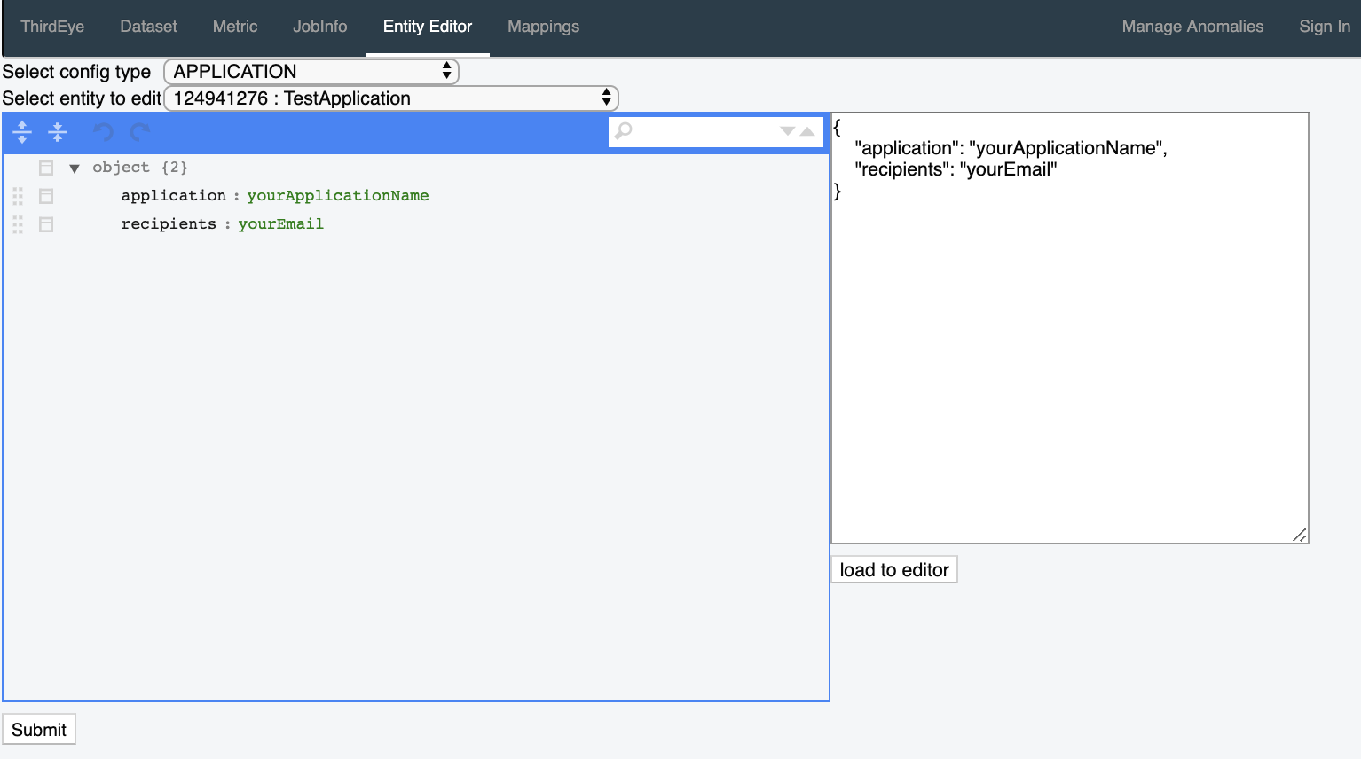Redo last action in JSON editor

[x=139, y=132]
